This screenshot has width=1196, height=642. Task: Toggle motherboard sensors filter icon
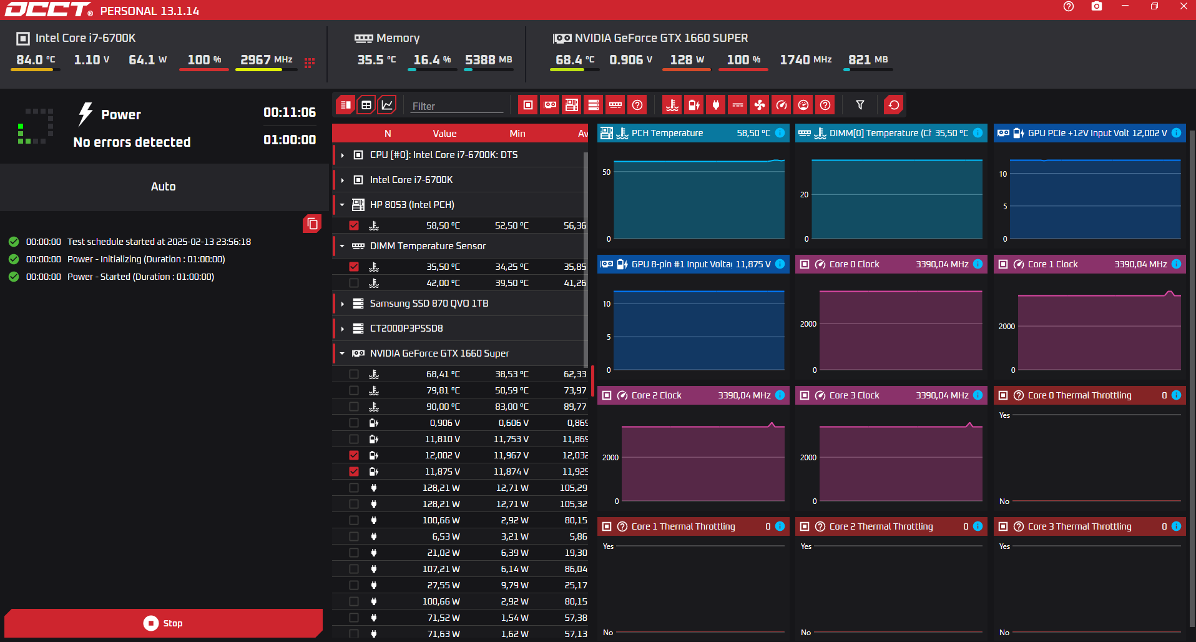click(x=572, y=105)
